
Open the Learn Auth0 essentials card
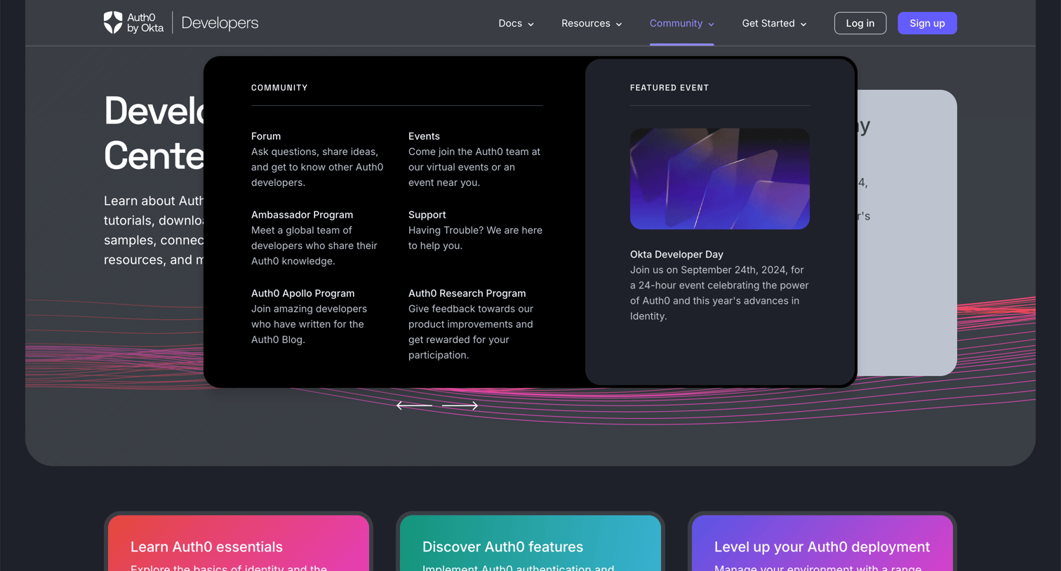239,543
